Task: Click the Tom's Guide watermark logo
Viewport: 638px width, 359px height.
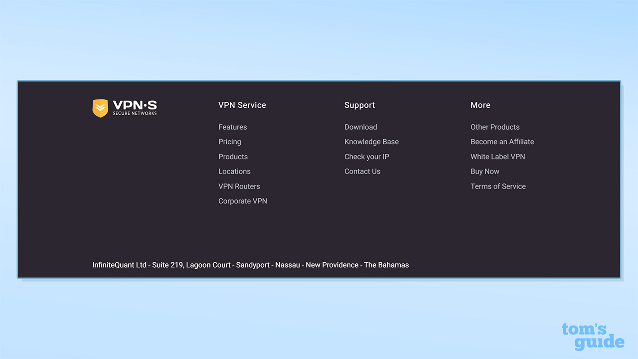Action: [x=592, y=337]
